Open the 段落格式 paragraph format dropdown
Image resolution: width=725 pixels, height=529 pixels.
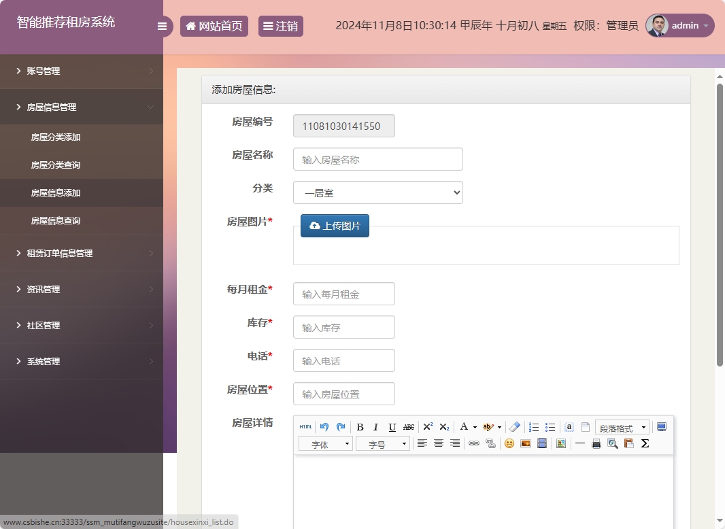(622, 428)
